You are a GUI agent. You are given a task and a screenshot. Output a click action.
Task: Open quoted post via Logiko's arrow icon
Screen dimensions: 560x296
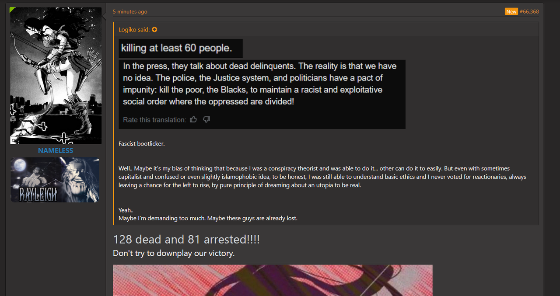(154, 30)
